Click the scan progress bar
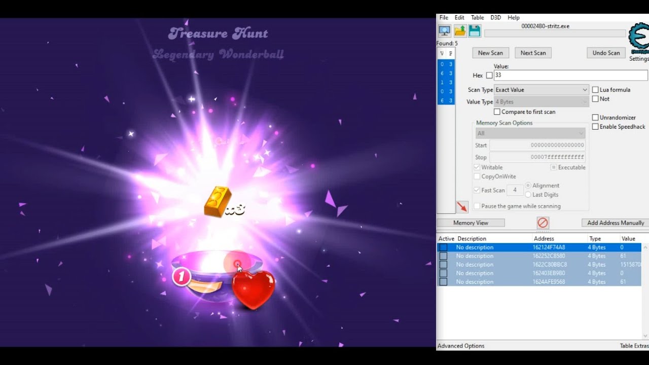The image size is (649, 365). tap(555, 33)
